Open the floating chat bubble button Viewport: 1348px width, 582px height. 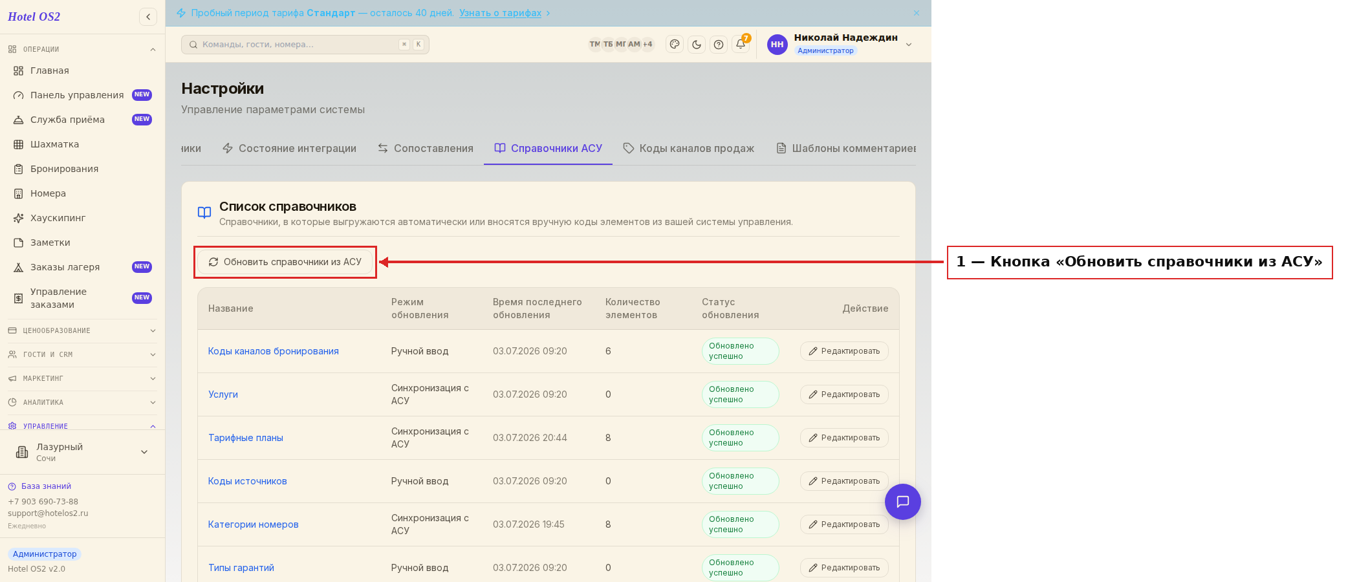[x=903, y=502]
